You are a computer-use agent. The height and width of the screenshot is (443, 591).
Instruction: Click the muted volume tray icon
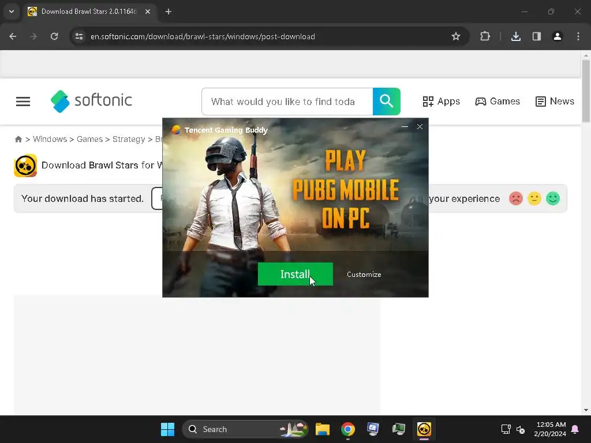pos(521,429)
